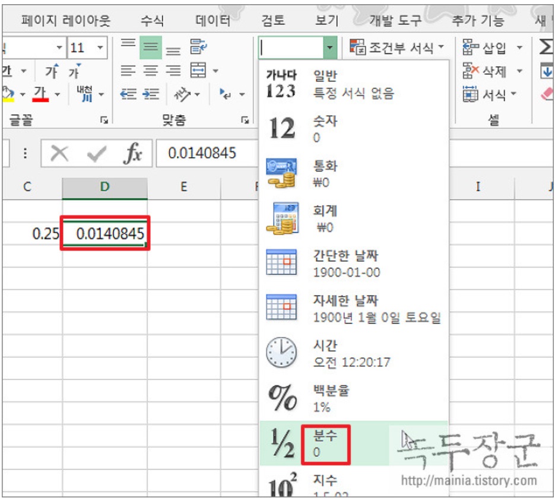The width and height of the screenshot is (555, 498).
Task: Confirm entry checkmark button
Action: [96, 154]
